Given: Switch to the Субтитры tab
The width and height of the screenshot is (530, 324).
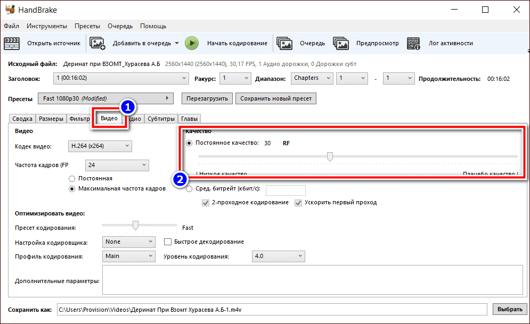Looking at the screenshot, I should coord(161,119).
